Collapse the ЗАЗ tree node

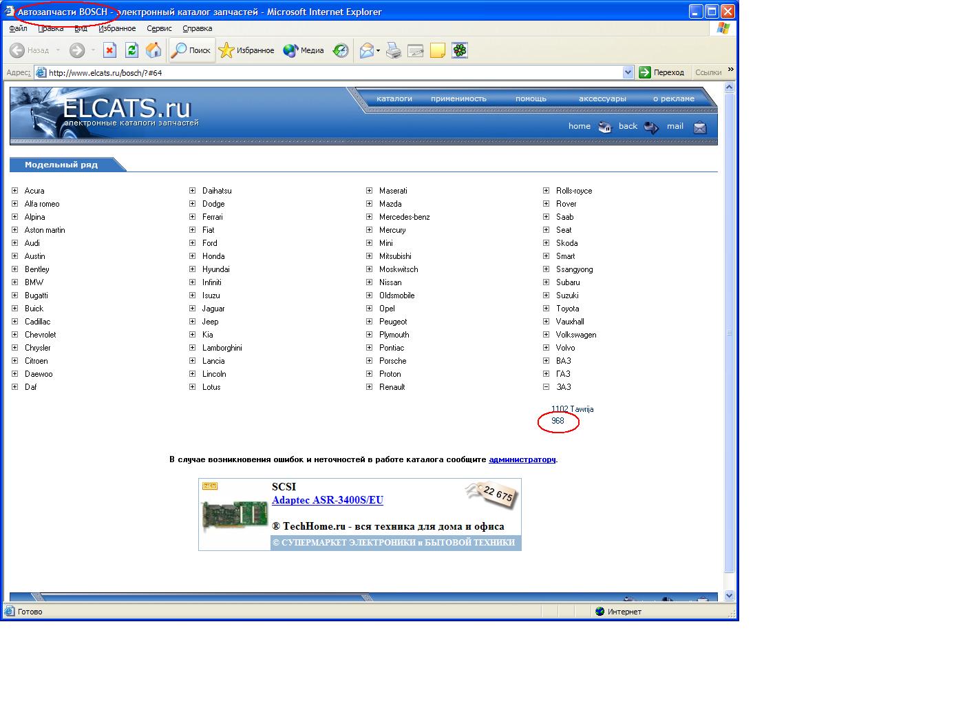547,387
